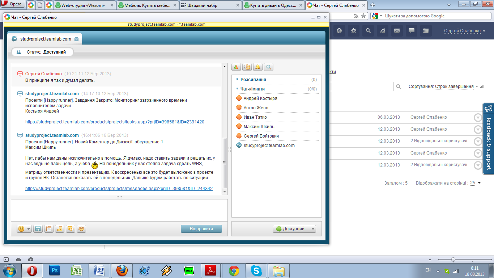Open the talk bubble icon in TeamLab header
Viewport: 494px width, 278px height.
click(x=412, y=31)
